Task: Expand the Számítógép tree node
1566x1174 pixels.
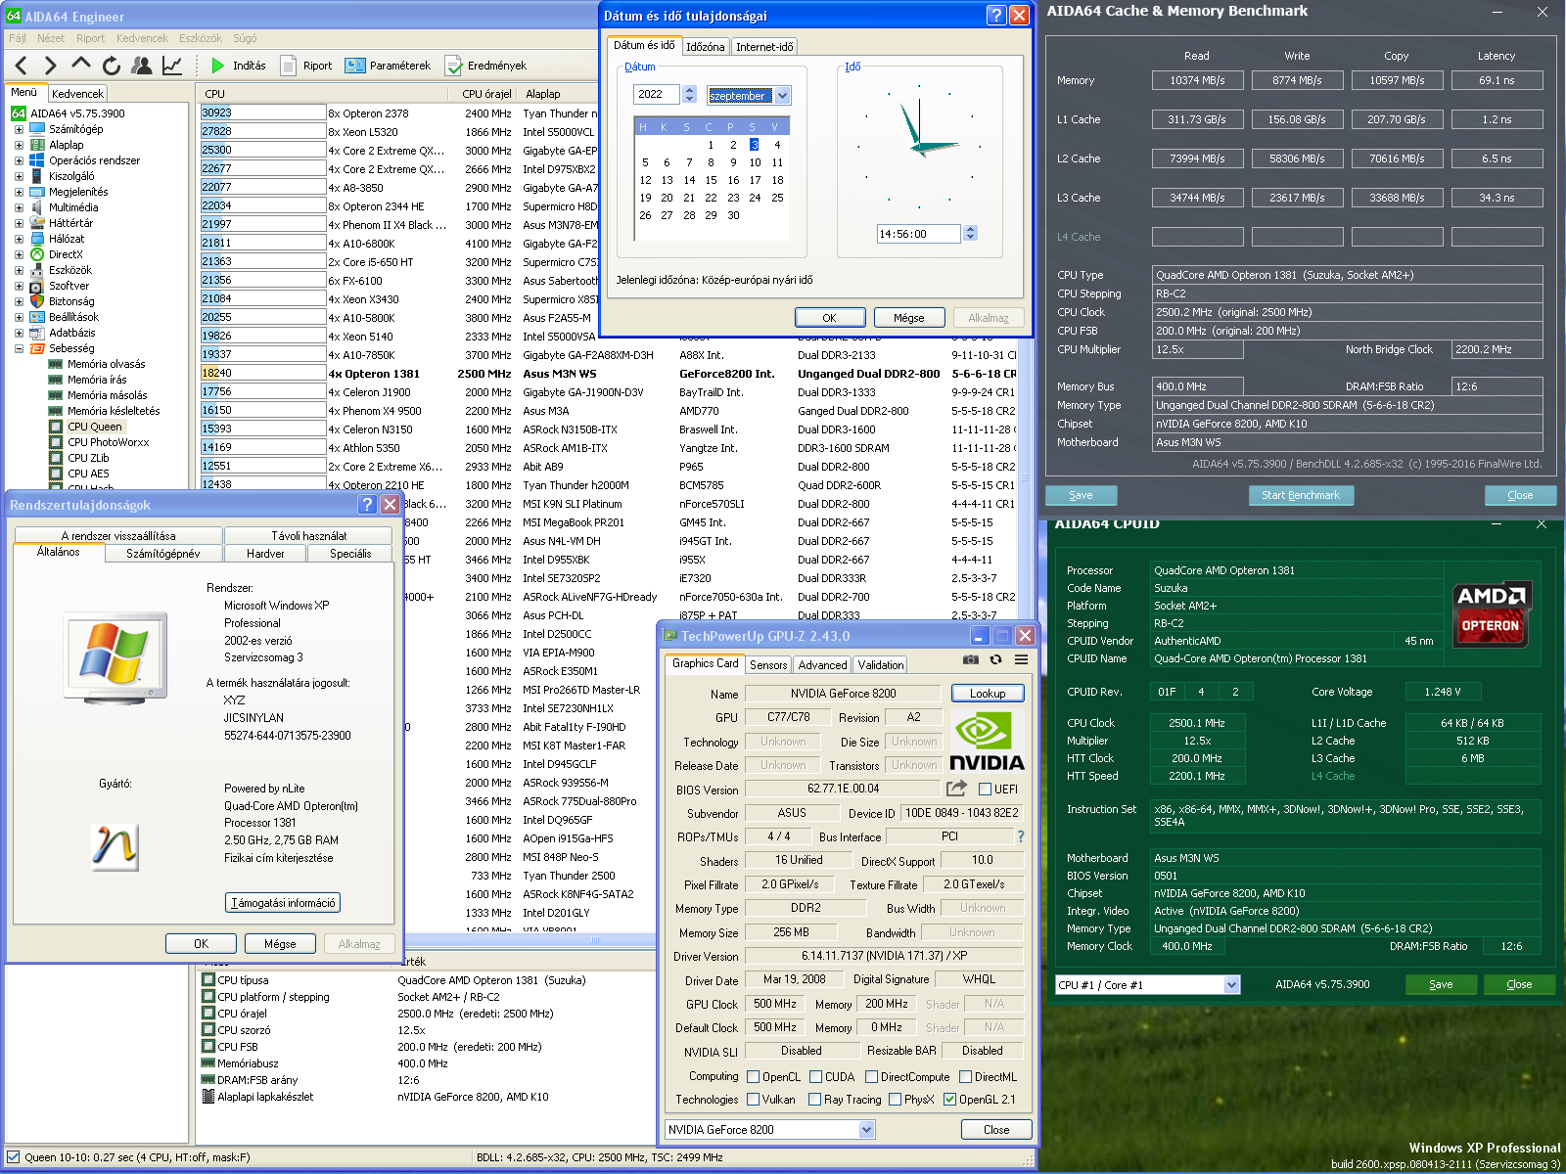Action: pos(19,129)
